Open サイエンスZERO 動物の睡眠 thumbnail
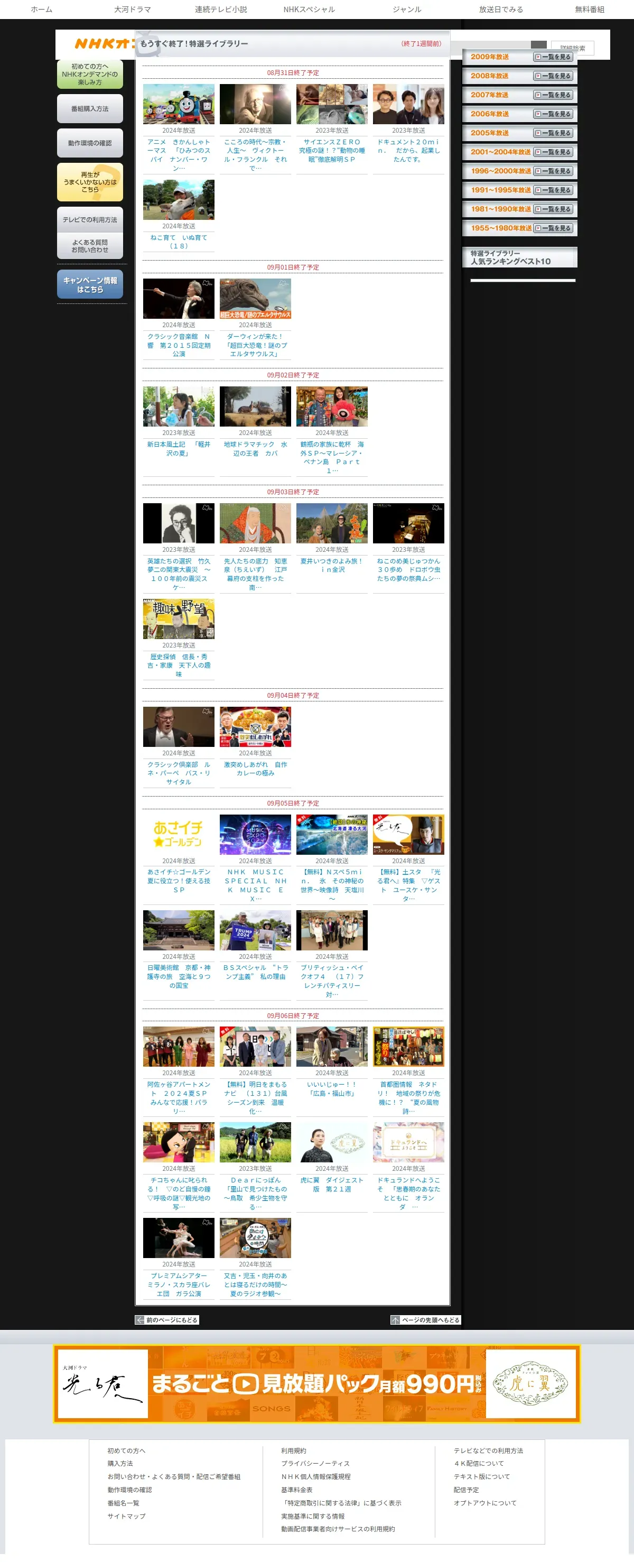The image size is (634, 1562). (332, 104)
